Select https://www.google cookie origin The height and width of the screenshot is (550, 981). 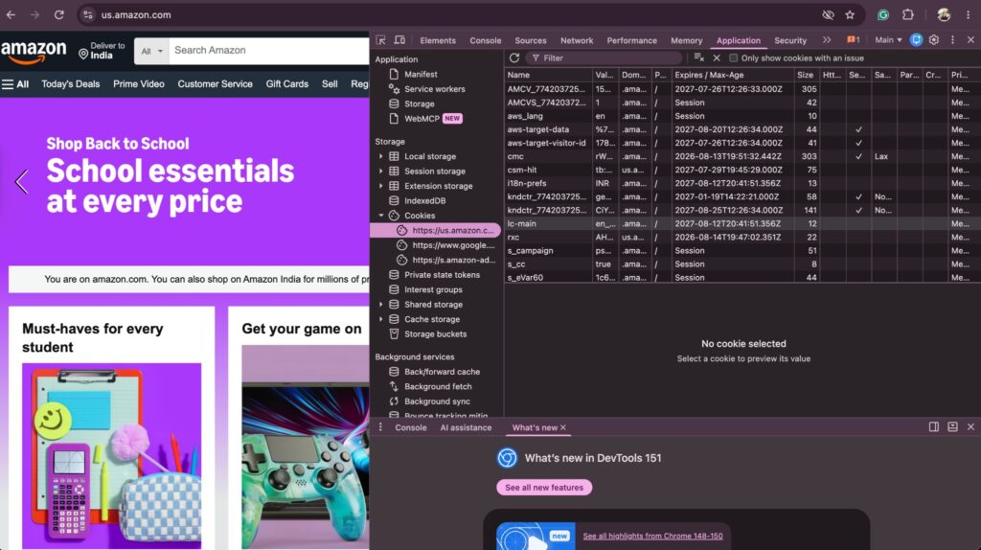point(453,245)
